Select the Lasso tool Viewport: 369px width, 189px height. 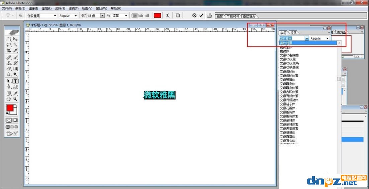pyautogui.click(x=9, y=45)
